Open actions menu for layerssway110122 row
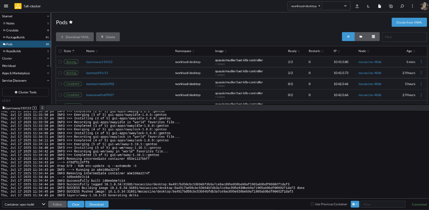429x210 pixels. coord(421,62)
